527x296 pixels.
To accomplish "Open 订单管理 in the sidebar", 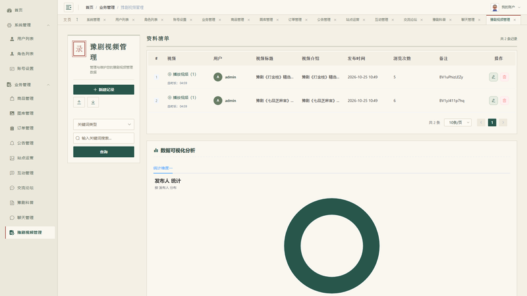I will tap(22, 128).
